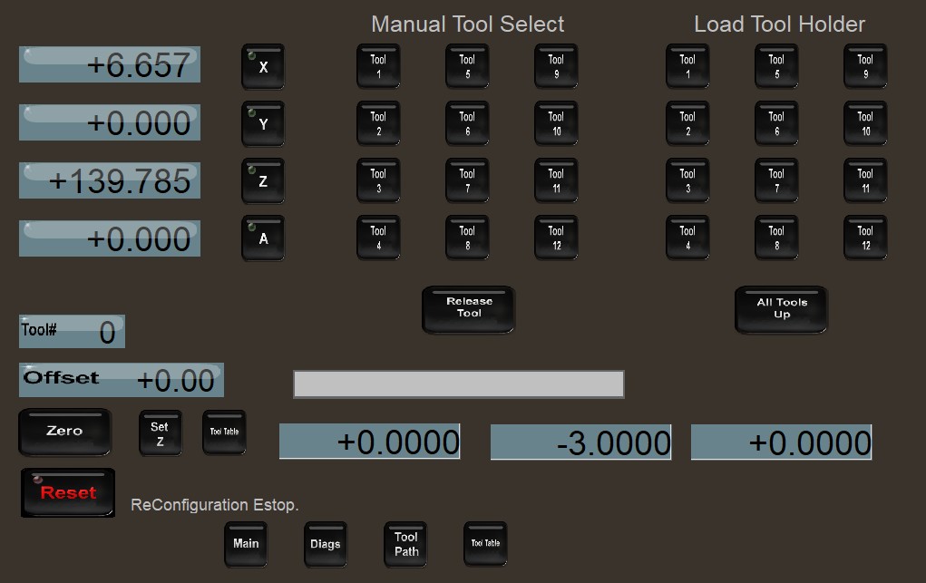926x583 pixels.
Task: Select Tool 12 in Manual Tool Select
Action: (556, 238)
